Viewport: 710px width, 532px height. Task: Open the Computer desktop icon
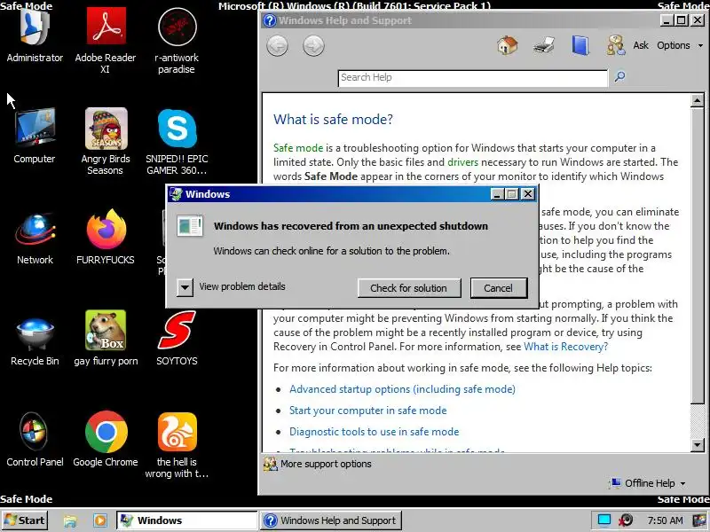click(x=35, y=136)
